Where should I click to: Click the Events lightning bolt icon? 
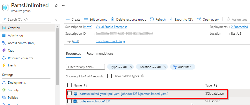point(4,65)
